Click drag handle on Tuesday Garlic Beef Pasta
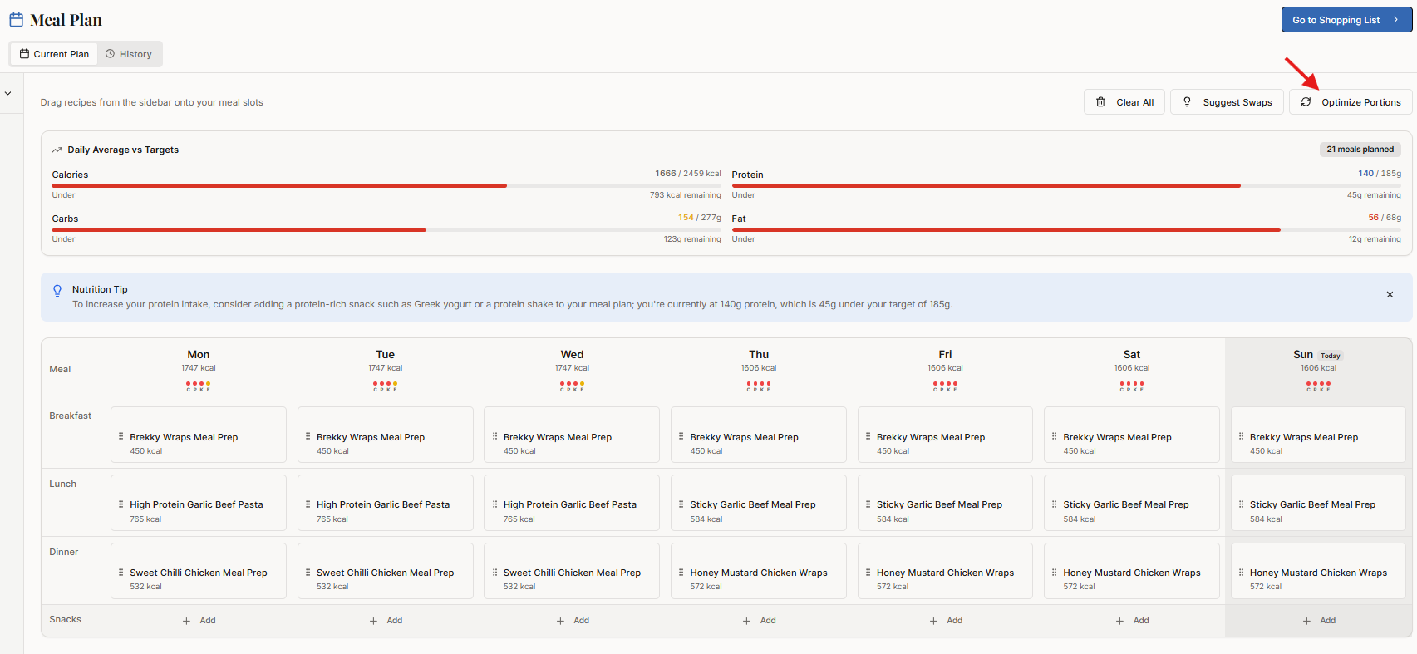 (308, 504)
